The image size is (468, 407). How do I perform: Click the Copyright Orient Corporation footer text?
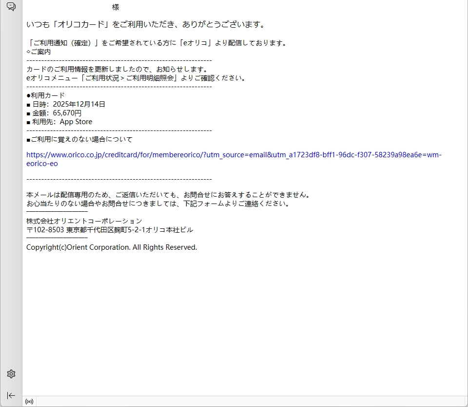[x=112, y=247]
